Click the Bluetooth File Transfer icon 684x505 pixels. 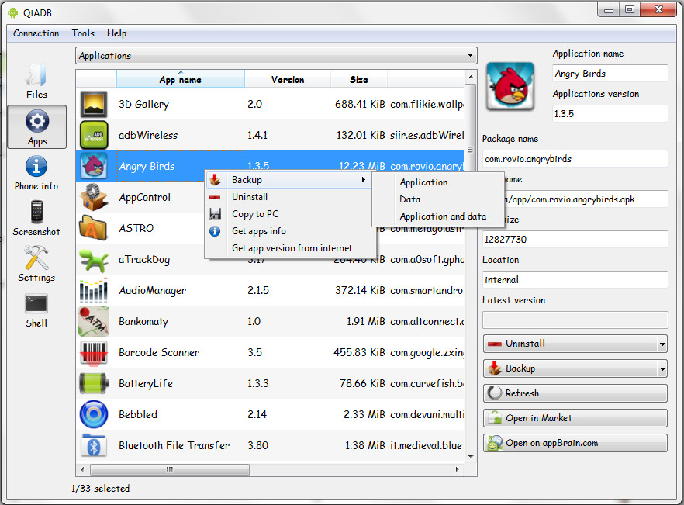[94, 445]
